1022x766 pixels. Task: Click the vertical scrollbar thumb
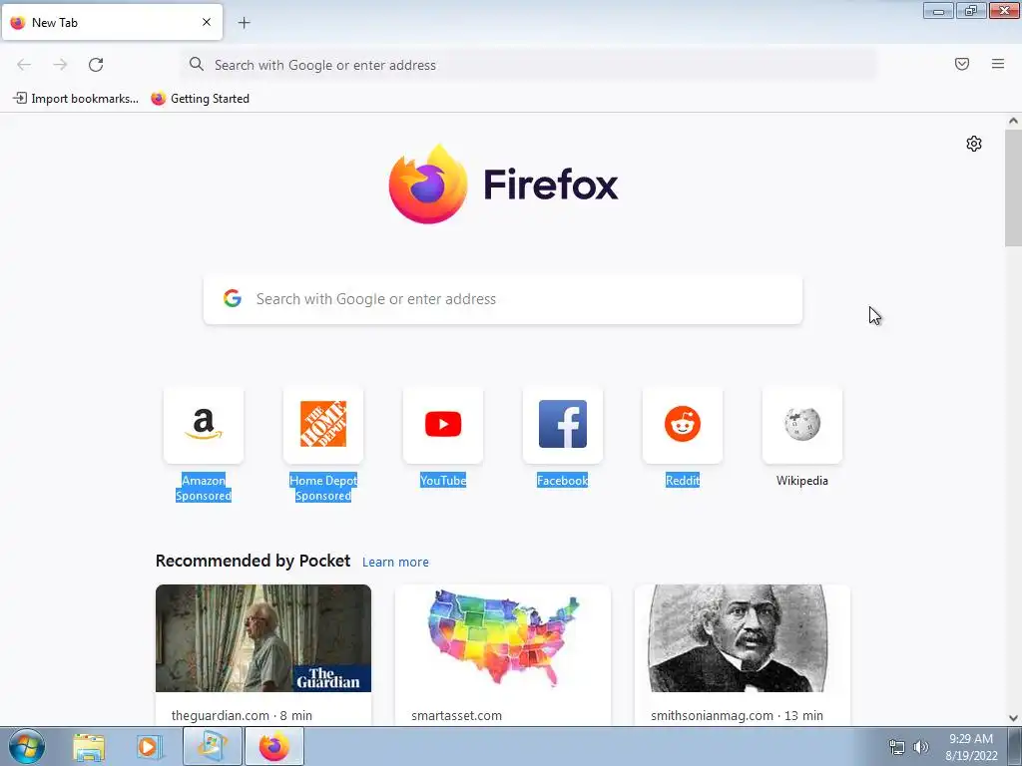pos(1013,189)
